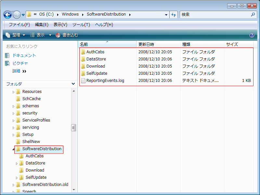Open the 整理 toolbar dropdown
Image resolution: width=260 pixels, height=195 pixels.
[x=15, y=35]
